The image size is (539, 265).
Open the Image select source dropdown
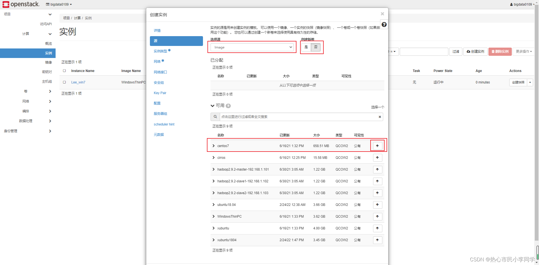pyautogui.click(x=252, y=47)
